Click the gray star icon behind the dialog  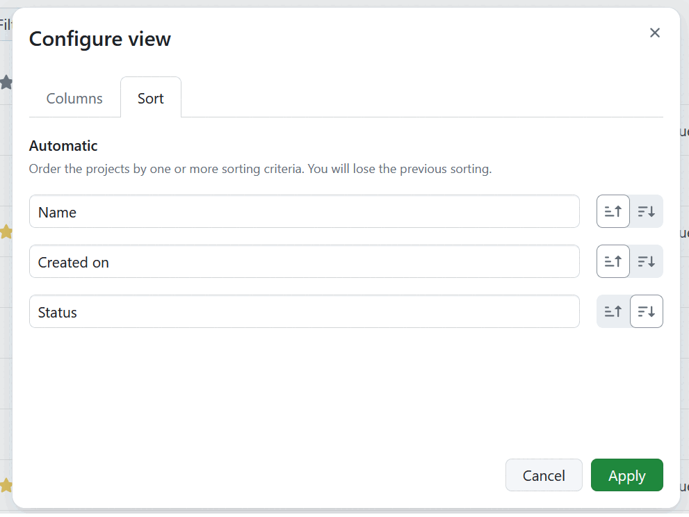tap(7, 82)
